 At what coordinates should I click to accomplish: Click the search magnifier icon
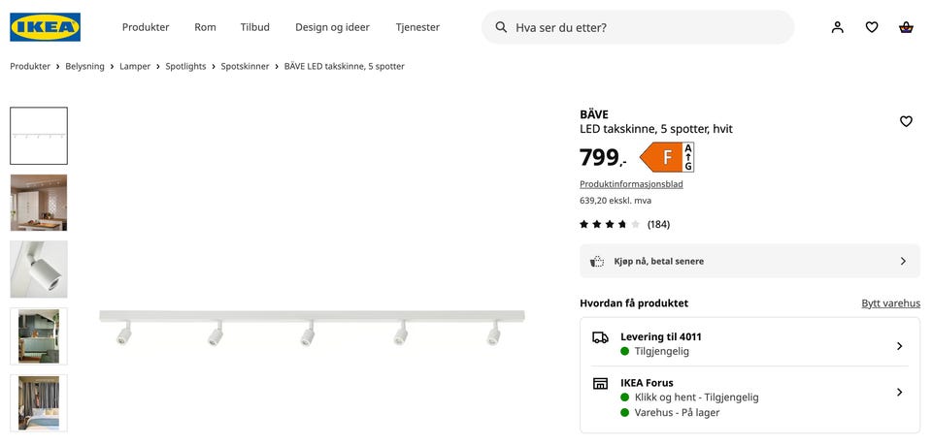point(501,27)
